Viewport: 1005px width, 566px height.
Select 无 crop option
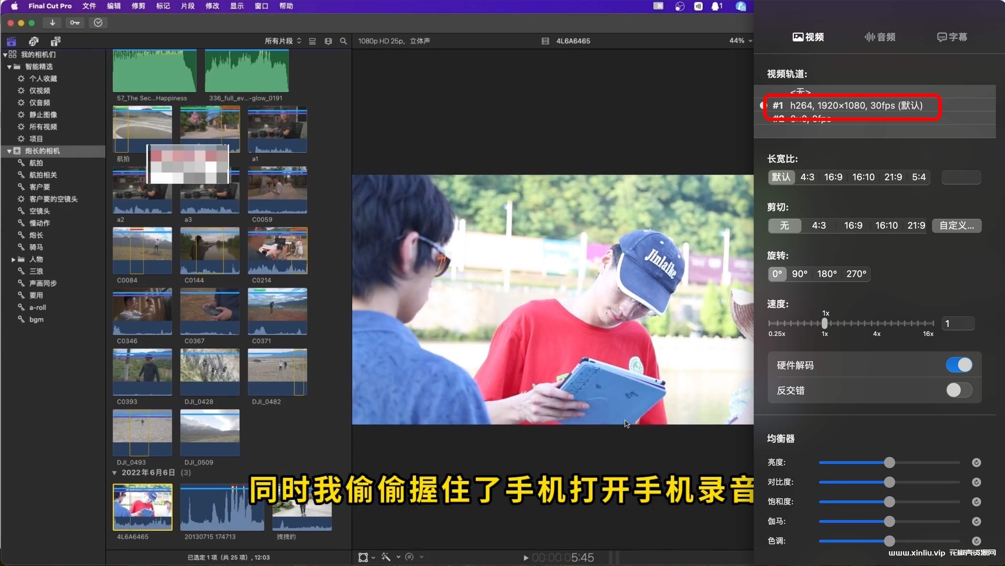(x=785, y=226)
